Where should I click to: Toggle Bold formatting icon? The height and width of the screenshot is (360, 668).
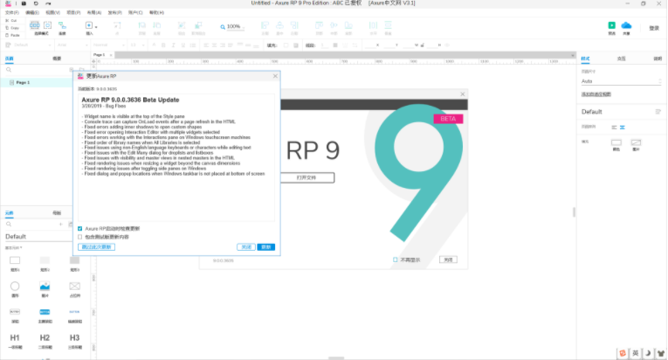pos(163,45)
